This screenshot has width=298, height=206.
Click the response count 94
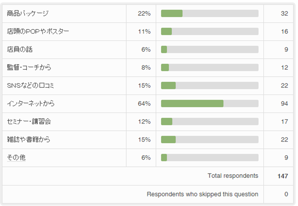[284, 103]
